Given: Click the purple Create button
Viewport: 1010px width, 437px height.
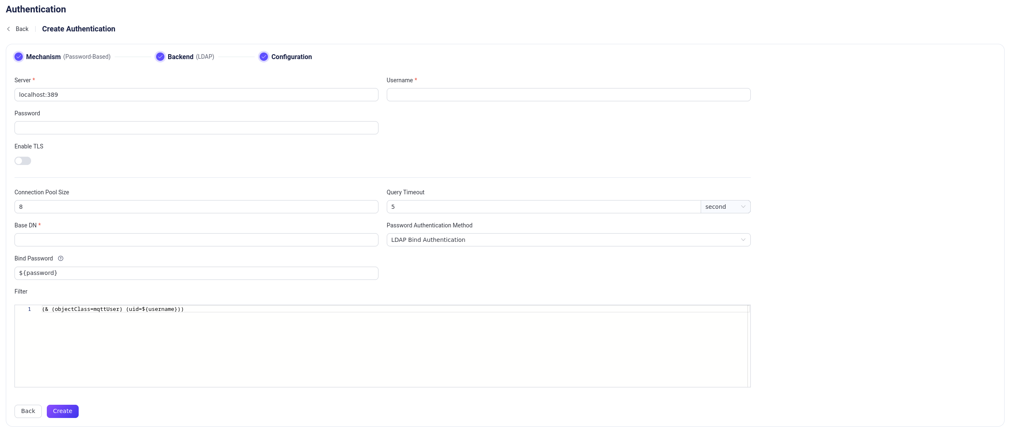Looking at the screenshot, I should (x=63, y=411).
